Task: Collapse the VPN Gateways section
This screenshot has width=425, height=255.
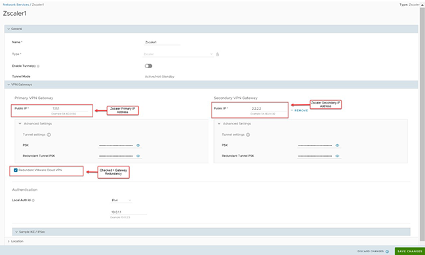Action: tap(9, 85)
